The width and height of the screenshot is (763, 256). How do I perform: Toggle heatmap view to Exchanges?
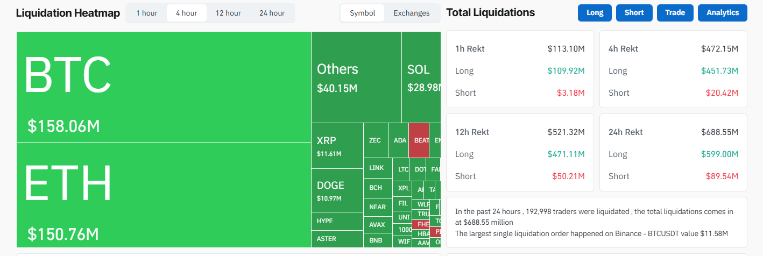point(412,13)
